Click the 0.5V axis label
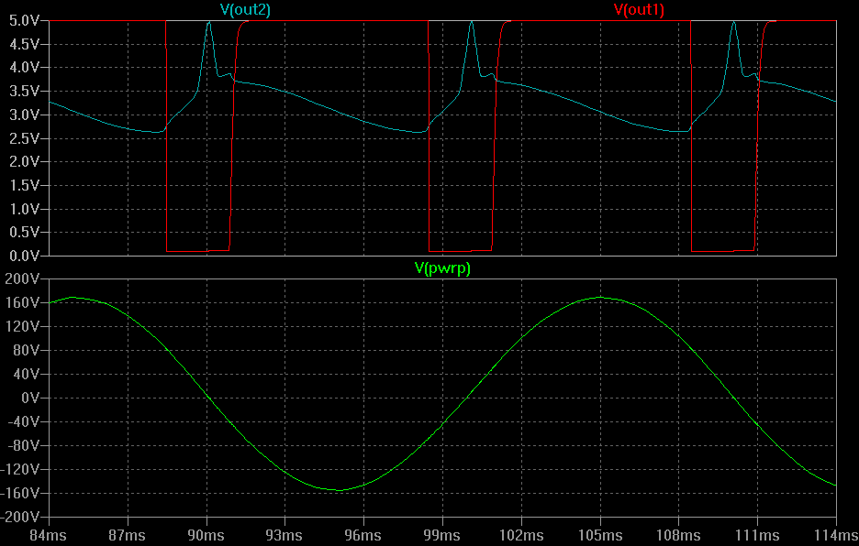The height and width of the screenshot is (546, 859). click(x=24, y=233)
